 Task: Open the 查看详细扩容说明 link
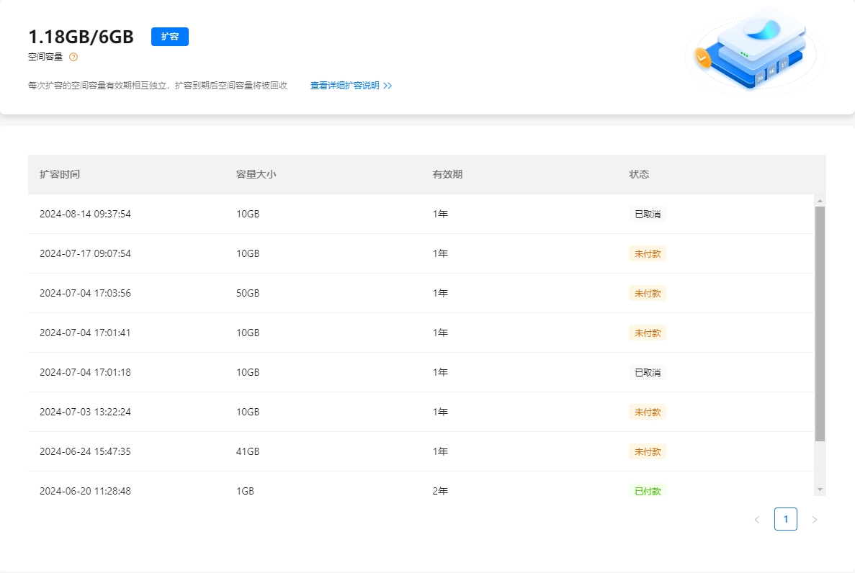351,86
